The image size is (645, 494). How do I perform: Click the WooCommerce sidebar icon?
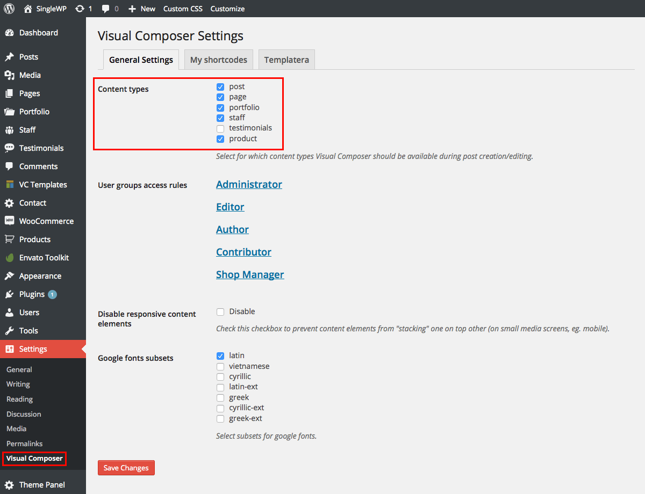(x=9, y=221)
